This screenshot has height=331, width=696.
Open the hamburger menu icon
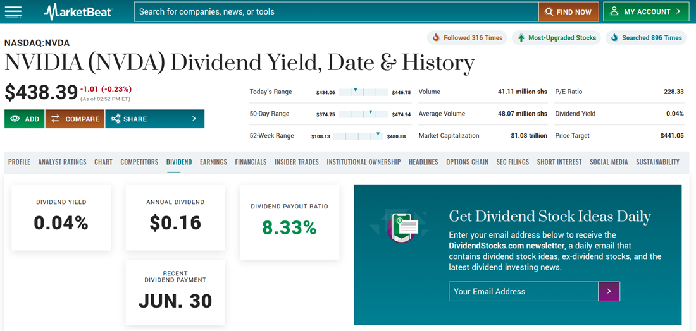(x=13, y=11)
